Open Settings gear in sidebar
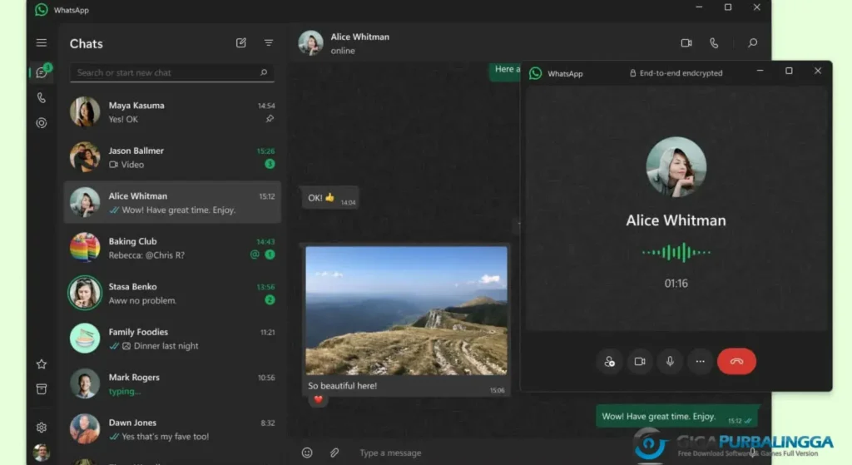Image resolution: width=852 pixels, height=465 pixels. 42,428
